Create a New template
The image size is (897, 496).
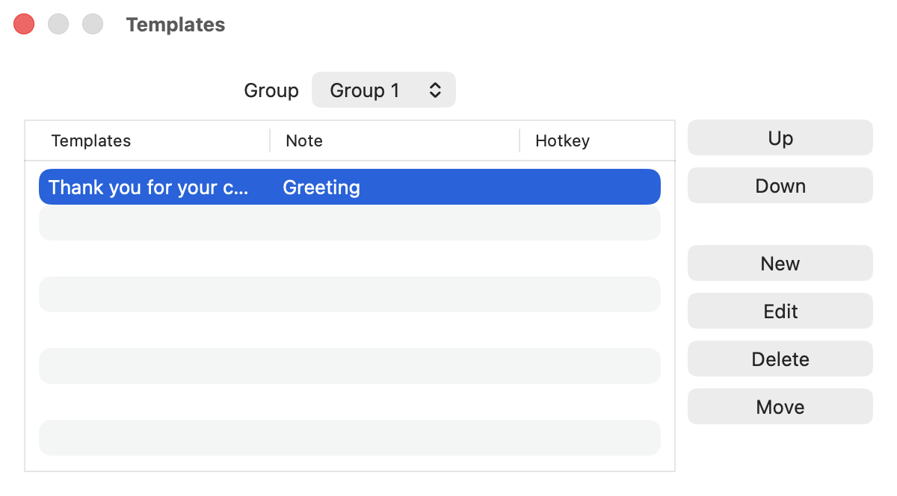pos(780,264)
